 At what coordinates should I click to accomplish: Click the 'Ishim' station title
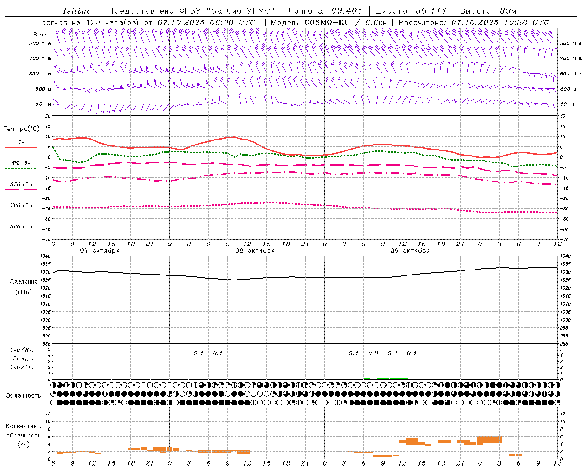76,11
